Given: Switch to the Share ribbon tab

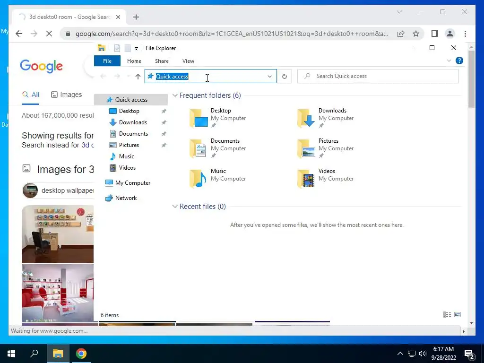Looking at the screenshot, I should tap(162, 61).
